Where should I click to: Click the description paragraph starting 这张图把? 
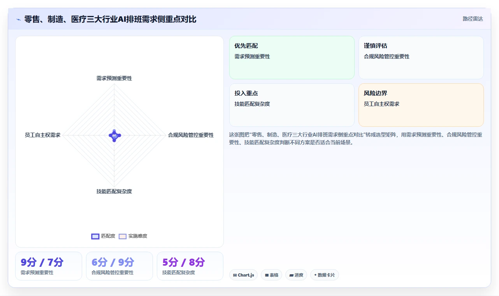(x=356, y=138)
